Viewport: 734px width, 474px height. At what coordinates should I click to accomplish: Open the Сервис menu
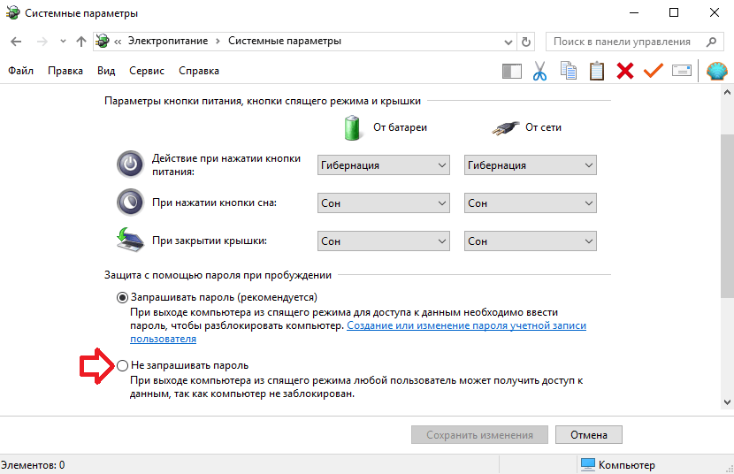click(147, 71)
